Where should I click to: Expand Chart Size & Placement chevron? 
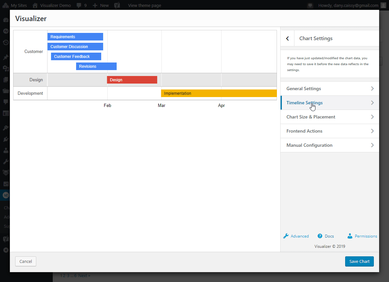click(x=373, y=117)
